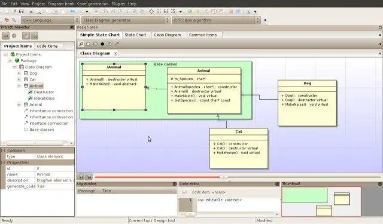Select the oval state shape in the palette
The height and width of the screenshot is (224, 383).
click(88, 44)
